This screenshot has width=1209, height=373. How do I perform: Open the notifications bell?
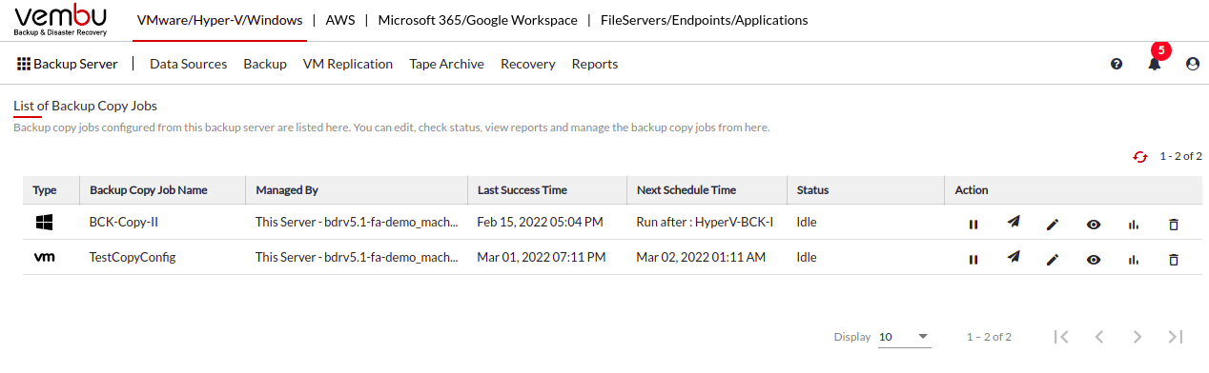click(1155, 64)
